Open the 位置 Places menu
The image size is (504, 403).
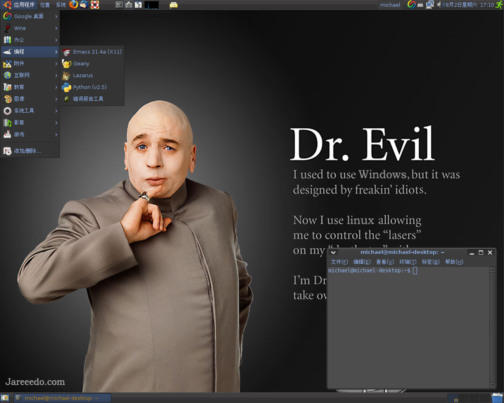(45, 5)
